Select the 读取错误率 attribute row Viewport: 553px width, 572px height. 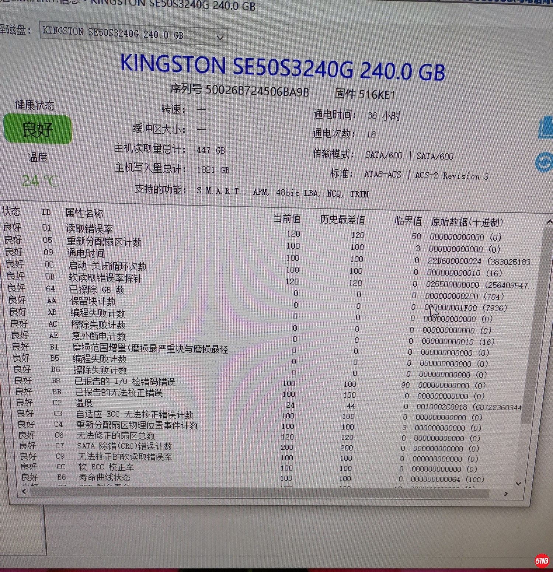[x=89, y=229]
